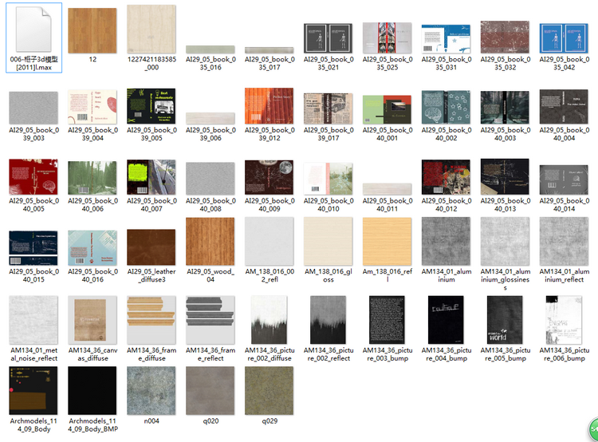The height and width of the screenshot is (442, 598).
Task: Select wood texture thumbnail named 12
Action: 92,30
